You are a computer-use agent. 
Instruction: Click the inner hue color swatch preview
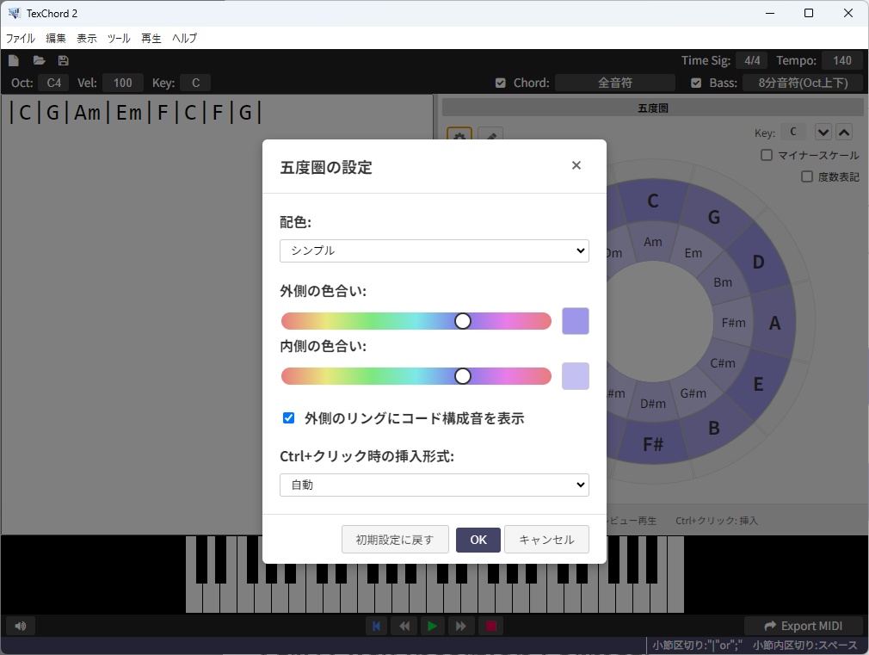click(576, 377)
